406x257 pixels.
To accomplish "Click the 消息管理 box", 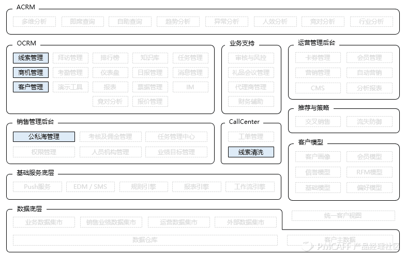I will tap(190, 73).
